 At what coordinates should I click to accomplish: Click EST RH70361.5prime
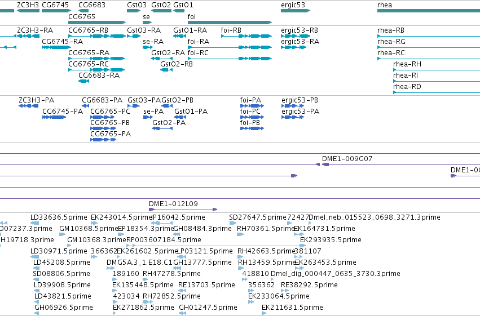click(x=266, y=229)
